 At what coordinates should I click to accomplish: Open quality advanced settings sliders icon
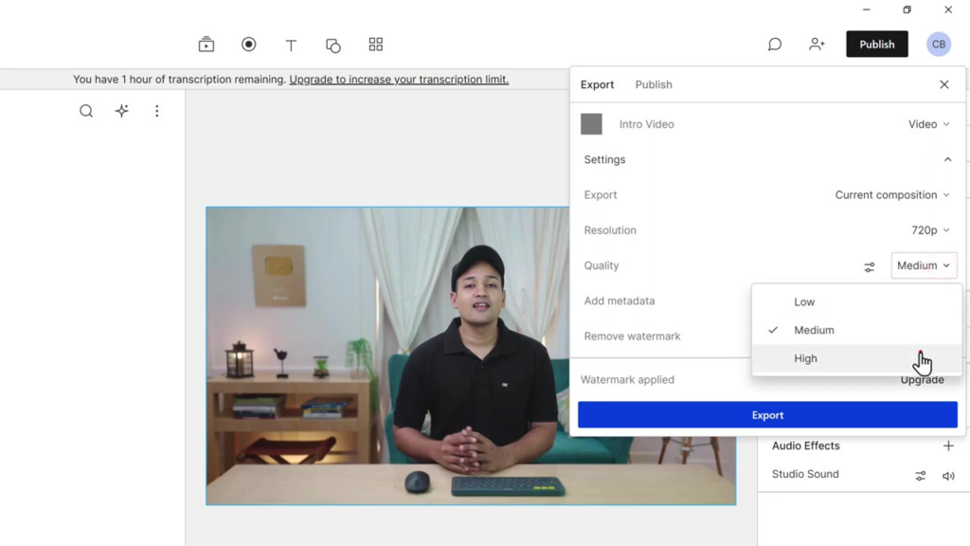(870, 266)
